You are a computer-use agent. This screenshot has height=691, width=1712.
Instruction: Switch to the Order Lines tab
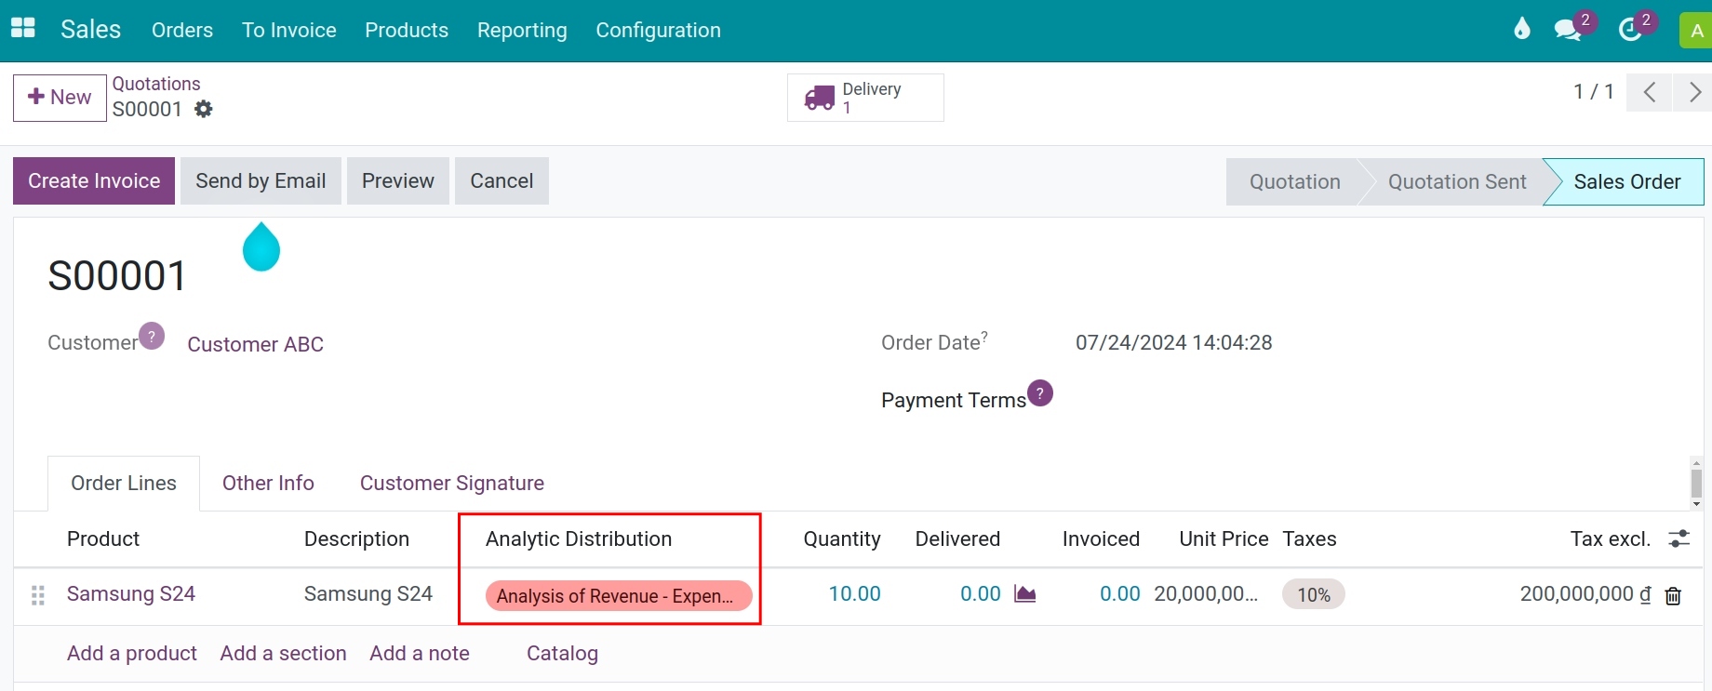124,483
